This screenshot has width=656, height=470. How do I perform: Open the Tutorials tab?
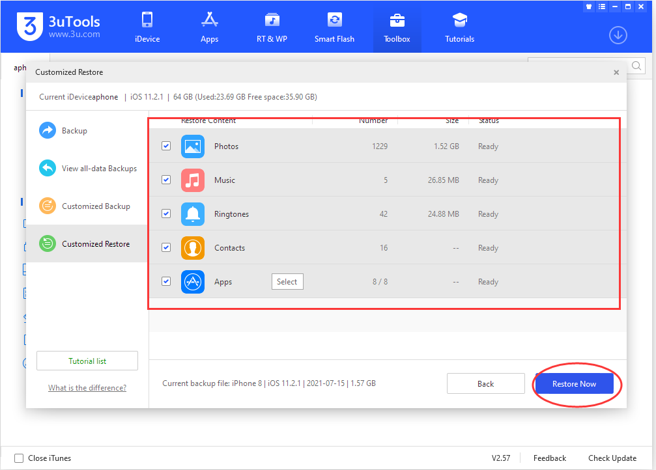pos(459,26)
